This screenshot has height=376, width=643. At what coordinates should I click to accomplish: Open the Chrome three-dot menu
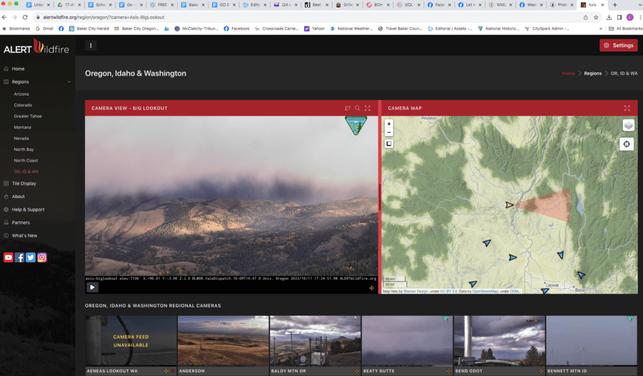[x=640, y=17]
